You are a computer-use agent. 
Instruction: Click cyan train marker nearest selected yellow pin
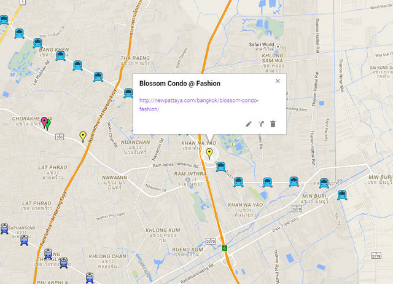pyautogui.click(x=221, y=167)
